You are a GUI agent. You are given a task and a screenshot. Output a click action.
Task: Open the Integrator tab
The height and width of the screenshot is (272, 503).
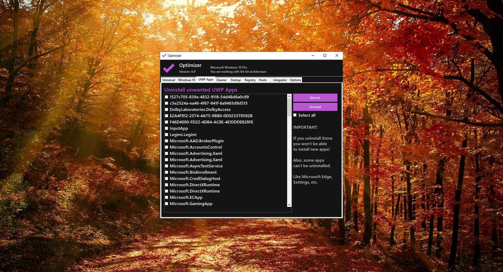click(280, 80)
